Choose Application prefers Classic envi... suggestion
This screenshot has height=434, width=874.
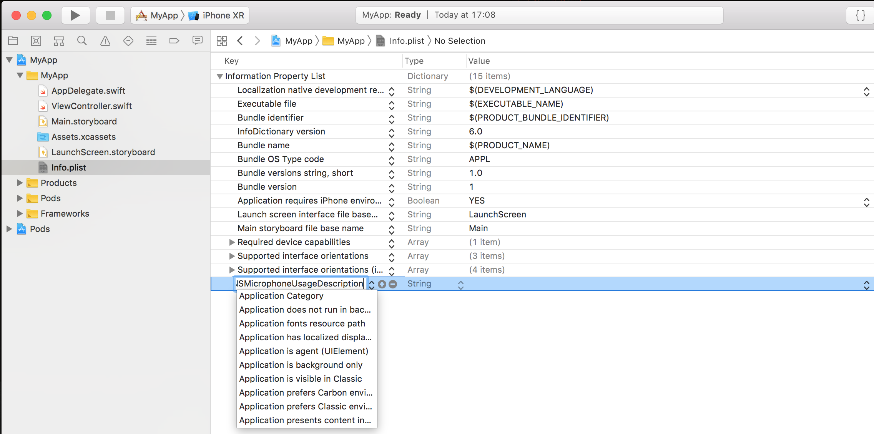click(307, 406)
